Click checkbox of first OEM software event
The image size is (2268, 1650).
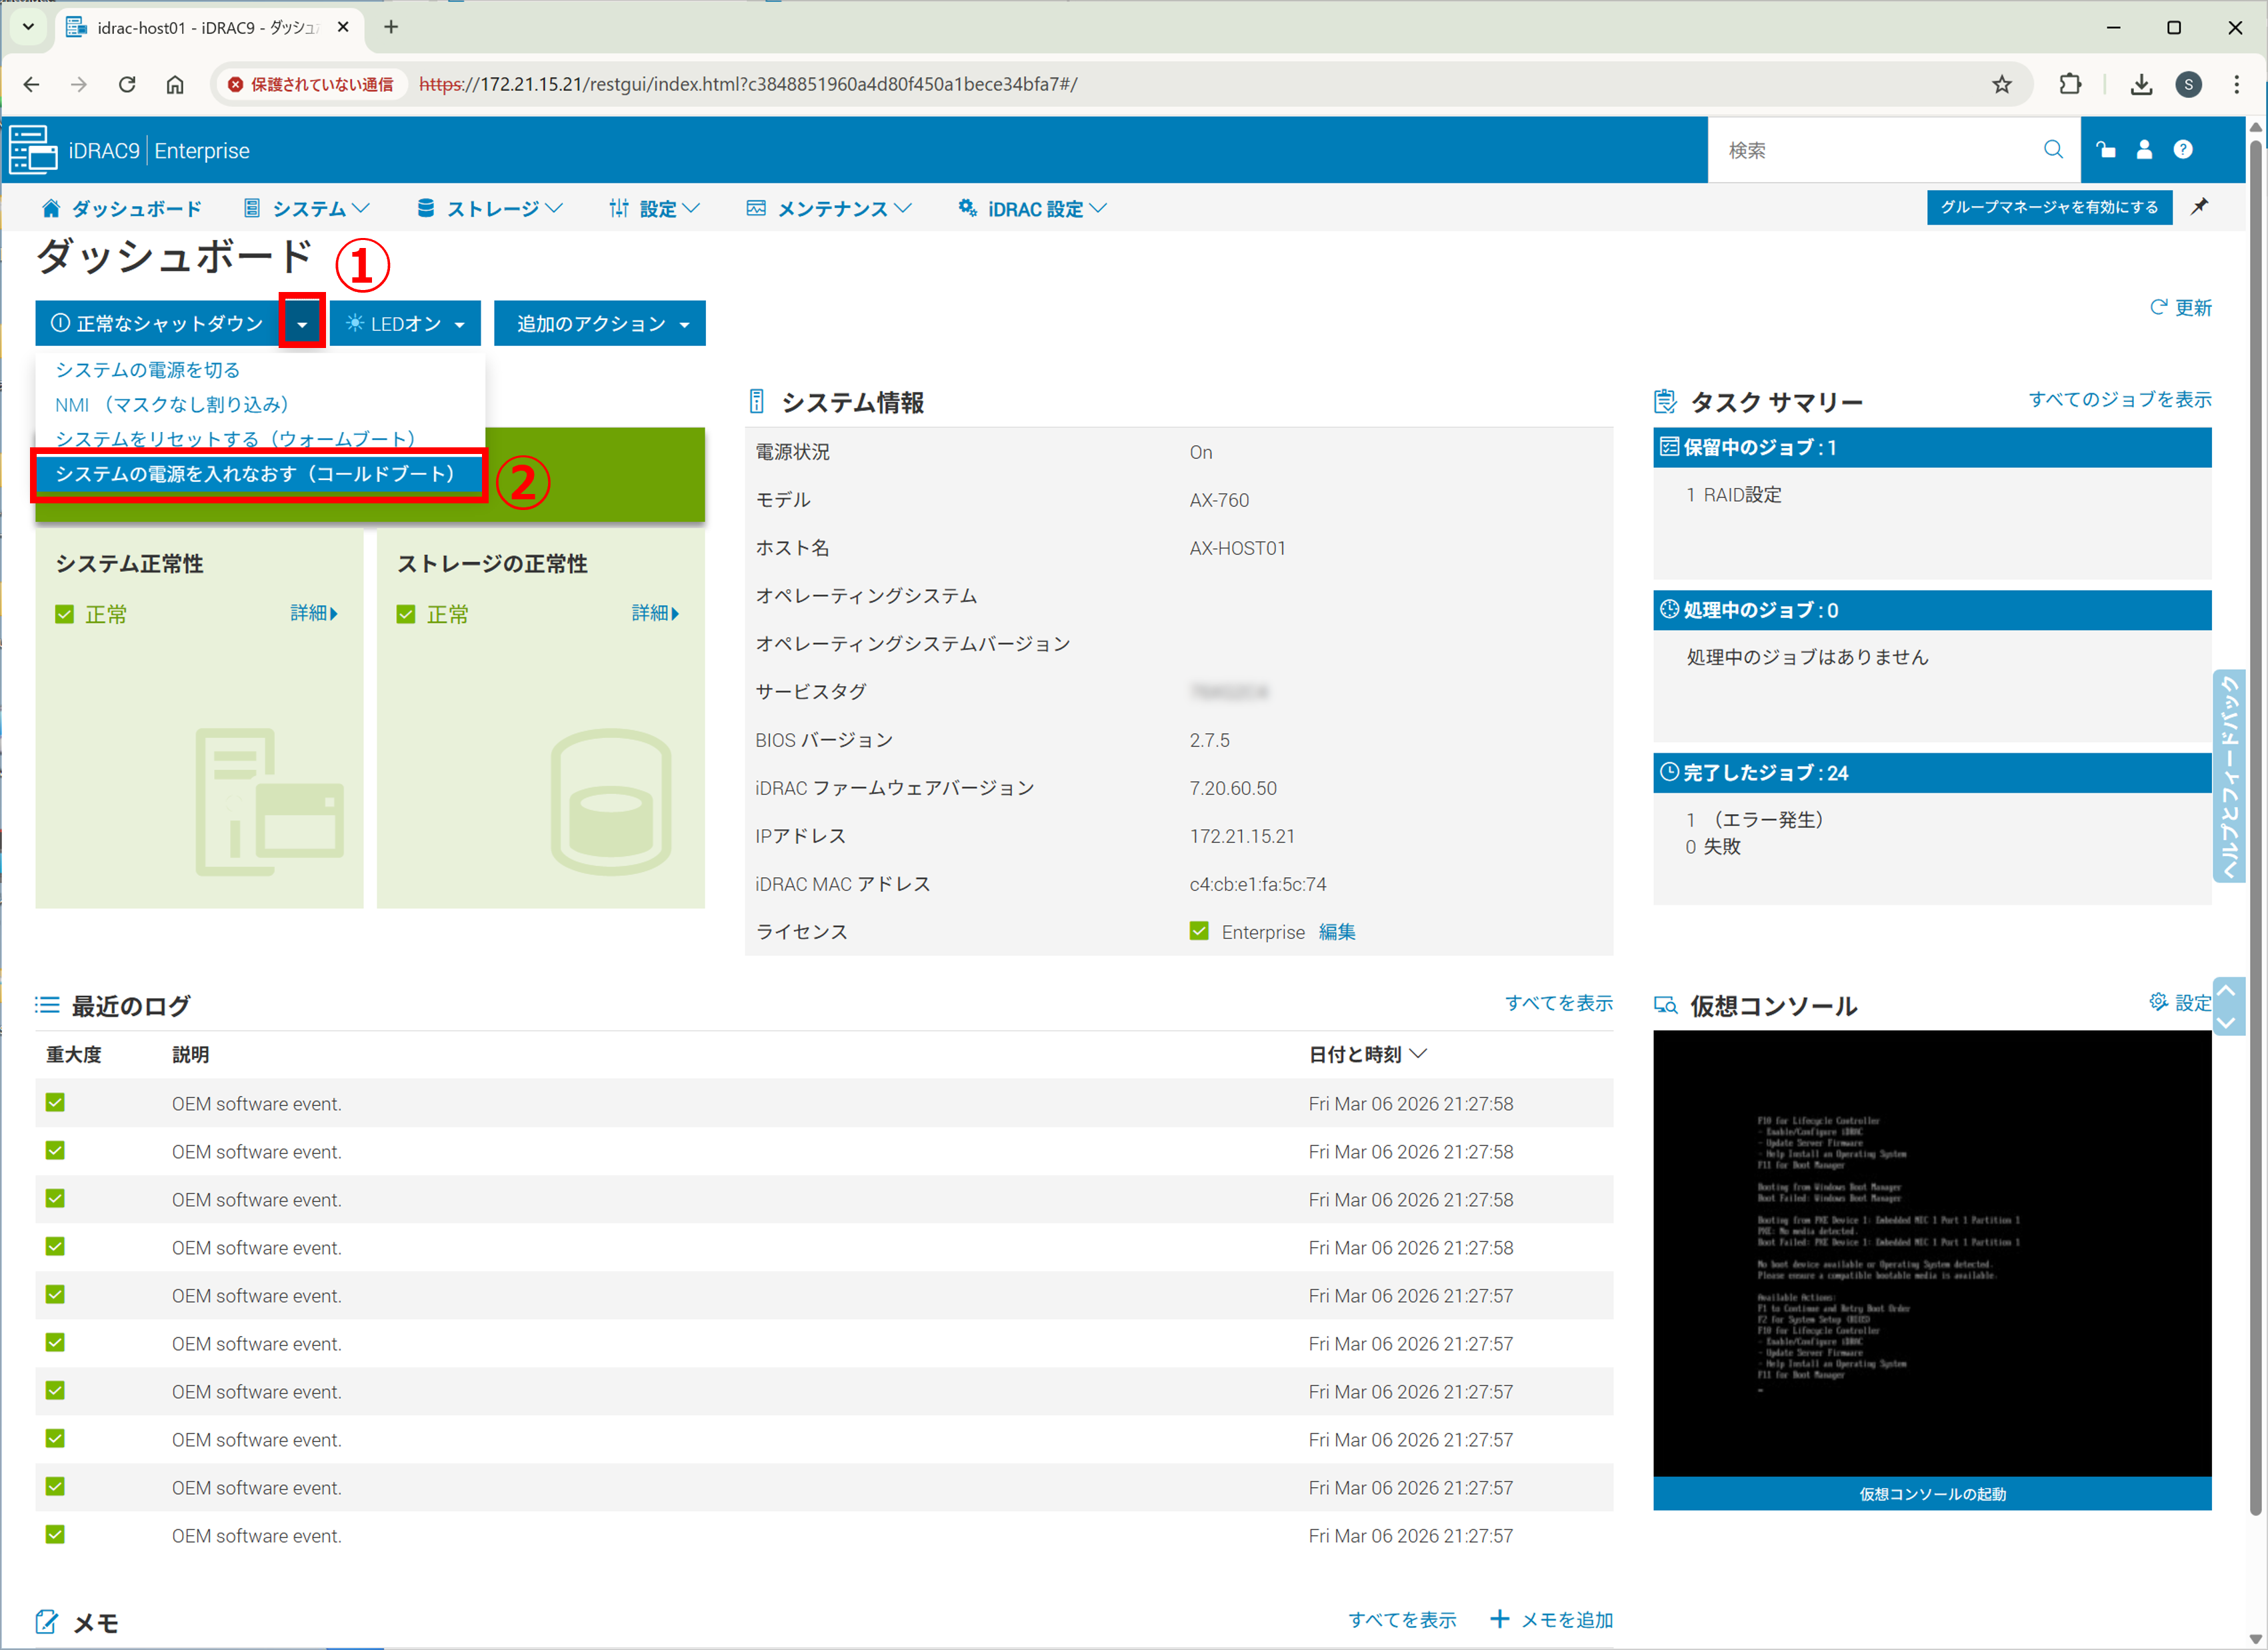click(55, 1103)
